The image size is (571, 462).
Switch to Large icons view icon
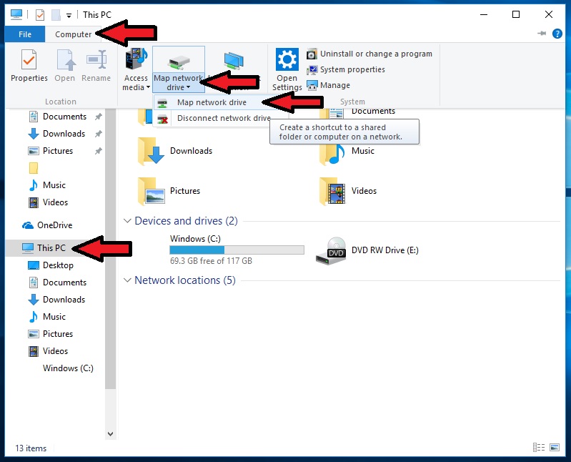pyautogui.click(x=555, y=448)
